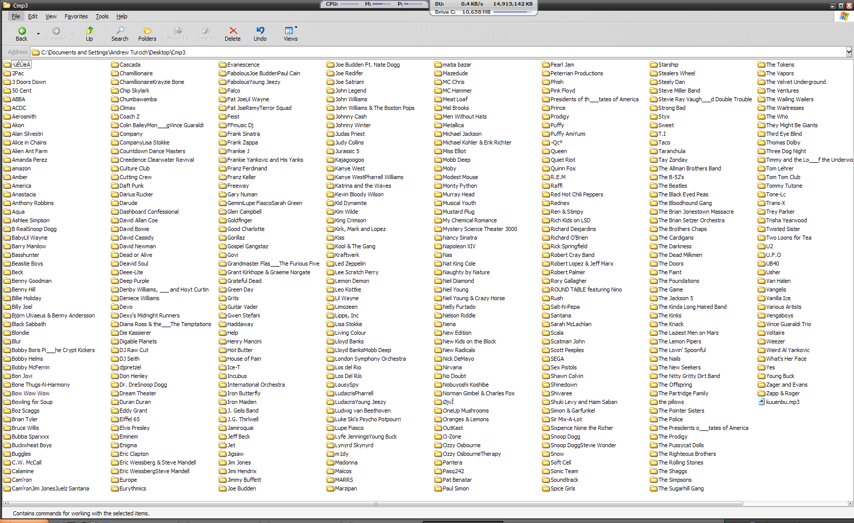Image resolution: width=854 pixels, height=523 pixels.
Task: Select the 2Pac folder icon
Action: tap(7, 73)
